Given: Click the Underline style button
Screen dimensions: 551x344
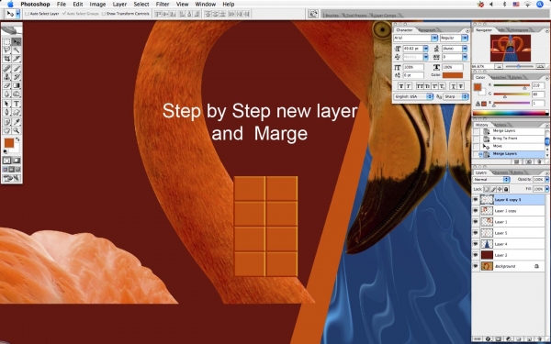Looking at the screenshot, I should pyautogui.click(x=454, y=86).
